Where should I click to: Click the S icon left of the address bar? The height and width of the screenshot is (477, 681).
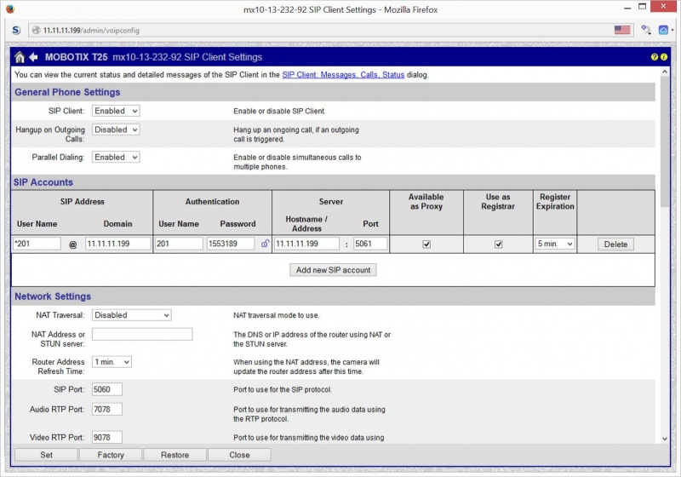click(16, 30)
